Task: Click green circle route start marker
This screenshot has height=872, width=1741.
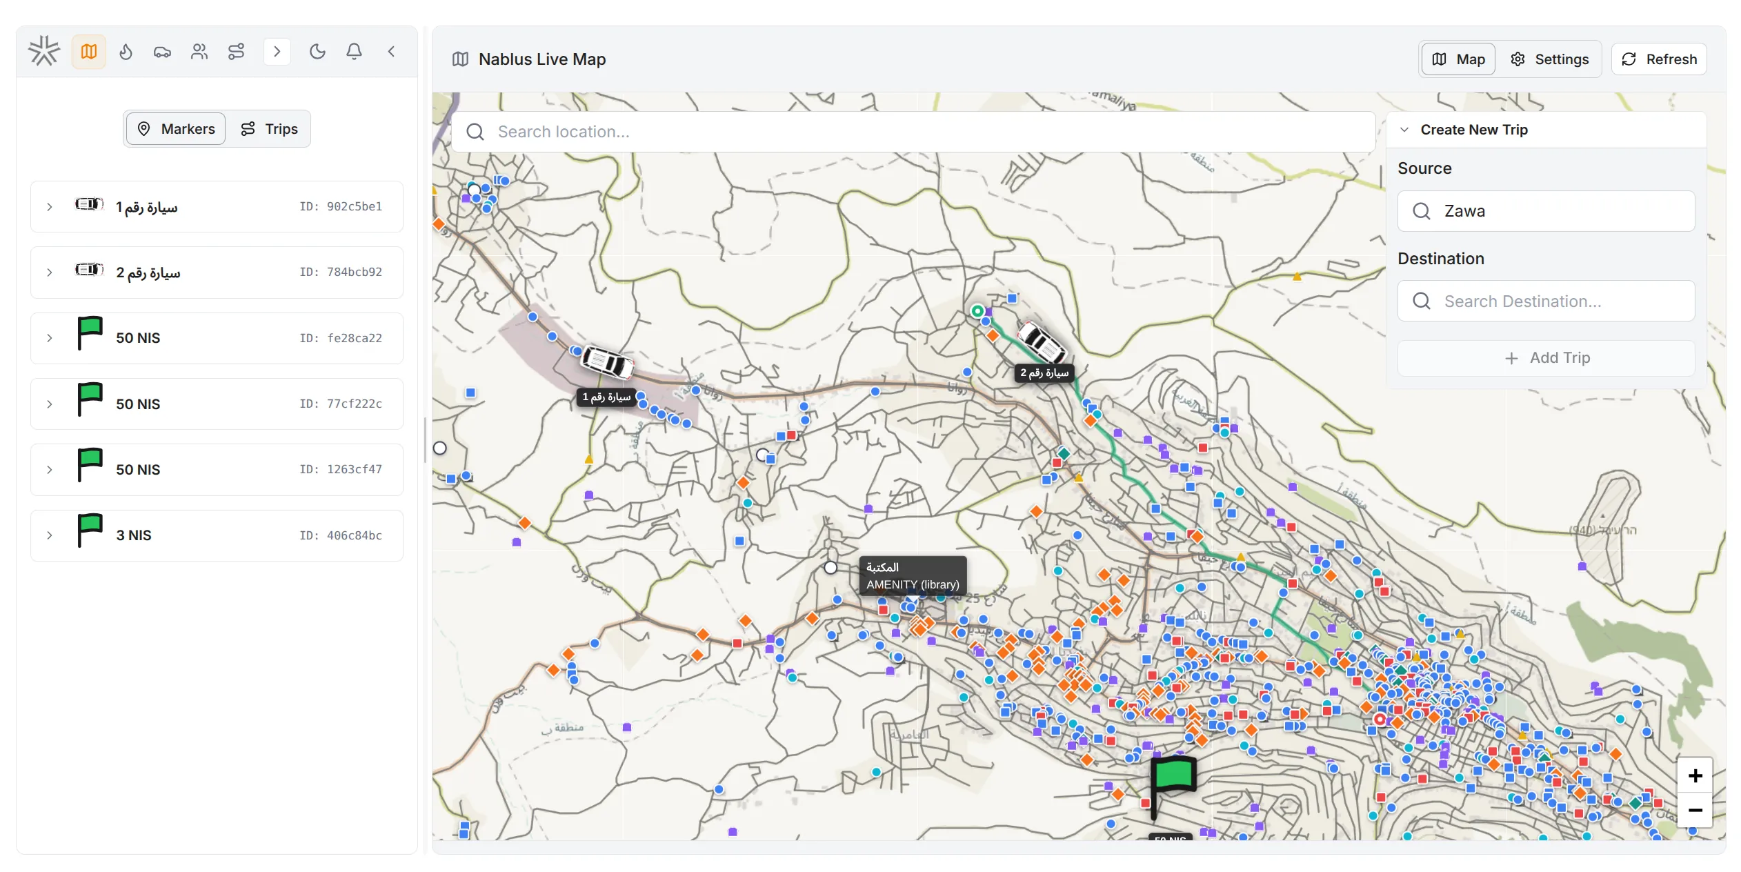Action: (x=977, y=311)
